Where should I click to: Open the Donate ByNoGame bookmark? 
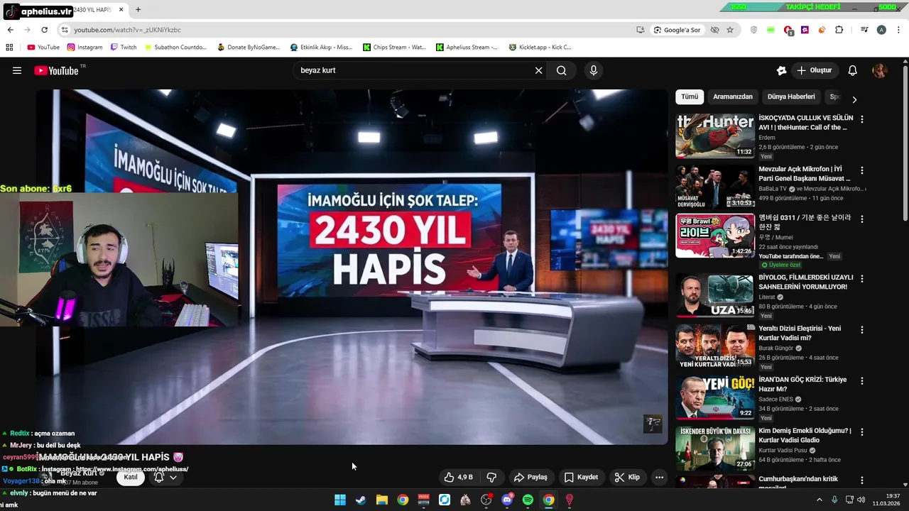coord(249,48)
